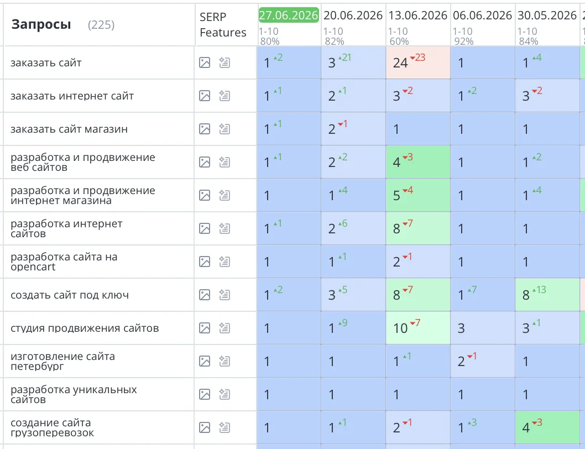Click snippet icon for создание сайта грузоперевозок
Image resolution: width=585 pixels, height=449 pixels.
pyautogui.click(x=224, y=428)
